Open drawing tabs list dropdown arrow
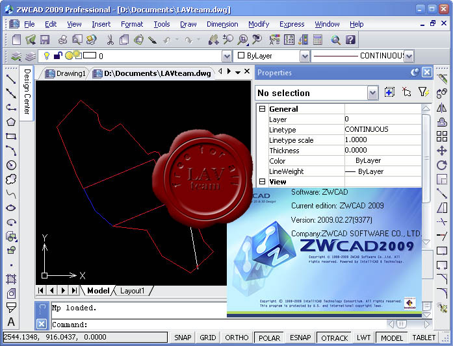The width and height of the screenshot is (453, 346). [x=238, y=72]
